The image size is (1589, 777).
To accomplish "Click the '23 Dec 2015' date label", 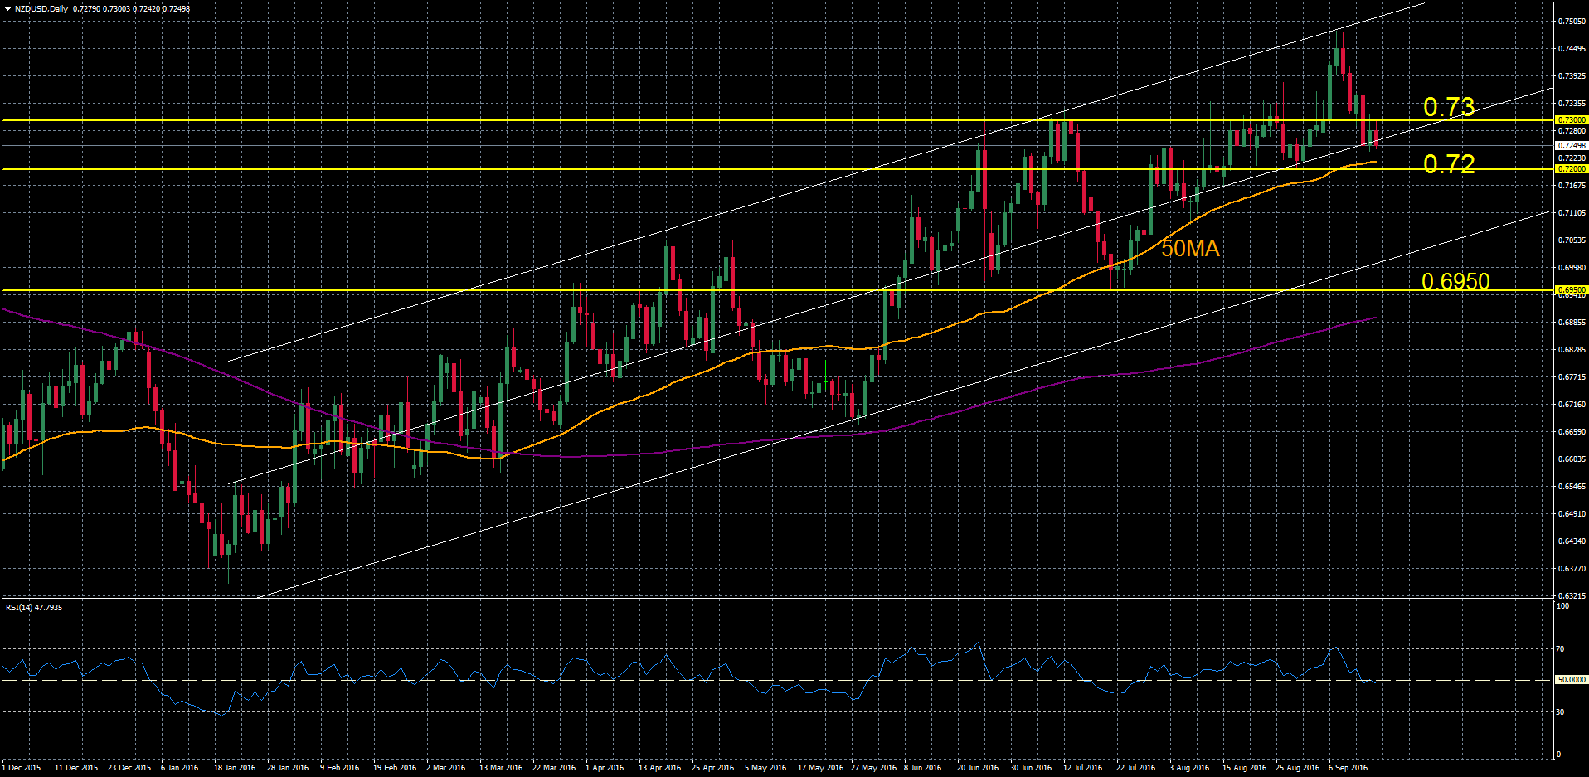I will click(129, 768).
